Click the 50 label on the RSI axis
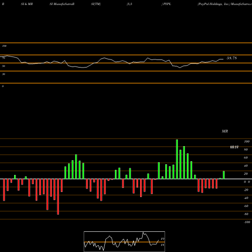Screen dimensions: 252x252 (4, 66)
